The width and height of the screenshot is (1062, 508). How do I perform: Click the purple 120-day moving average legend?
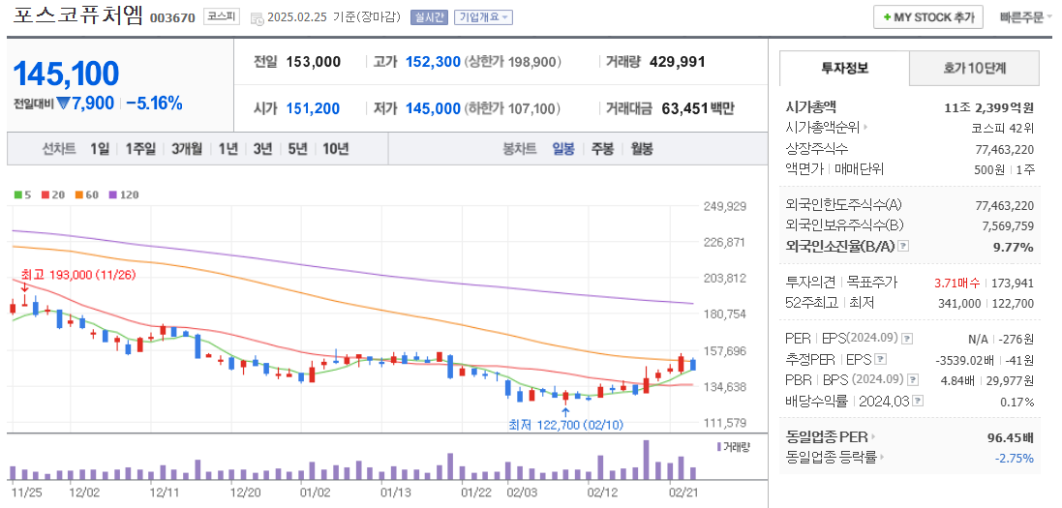coord(124,195)
